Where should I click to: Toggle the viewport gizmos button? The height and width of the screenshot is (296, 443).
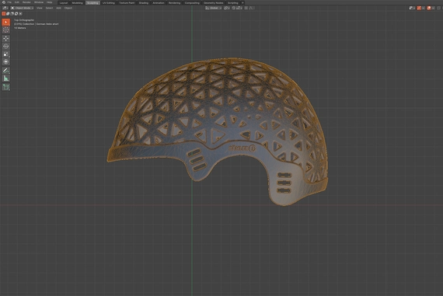point(419,8)
